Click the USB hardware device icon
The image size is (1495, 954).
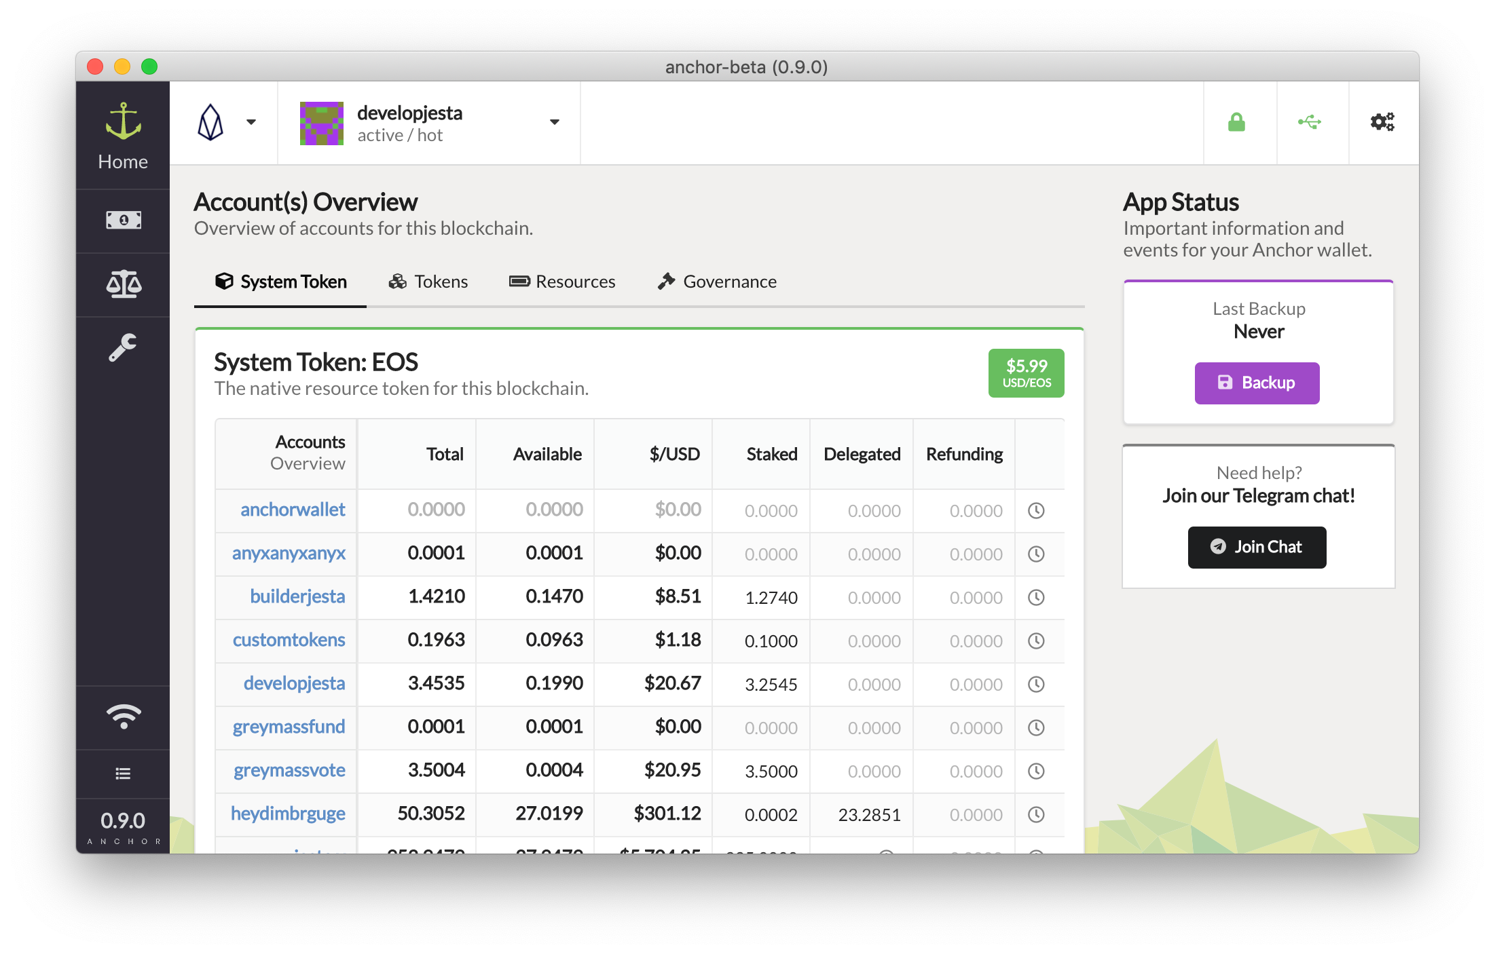tap(1309, 123)
